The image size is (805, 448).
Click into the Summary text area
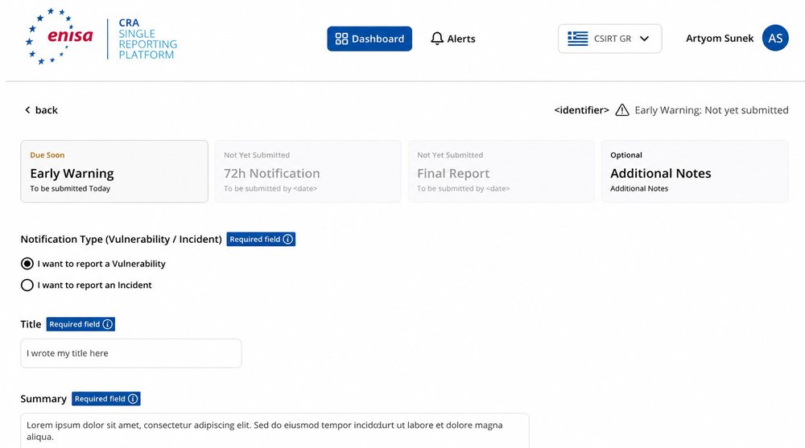click(275, 430)
